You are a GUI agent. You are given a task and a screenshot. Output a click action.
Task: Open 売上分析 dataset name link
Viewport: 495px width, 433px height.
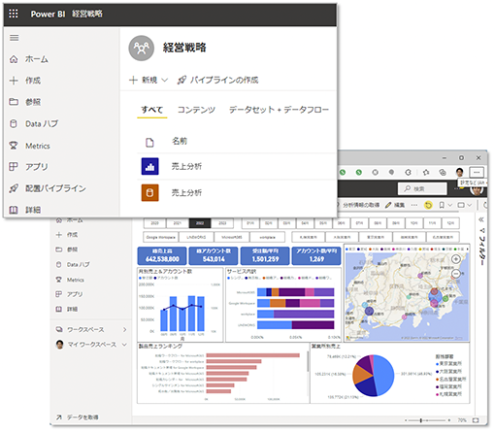[x=186, y=193]
